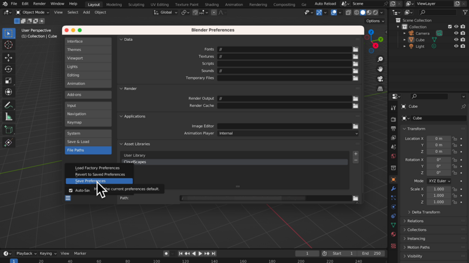Viewport: 469px width, 263px height.
Task: Select the Scale tool
Action: point(8,81)
